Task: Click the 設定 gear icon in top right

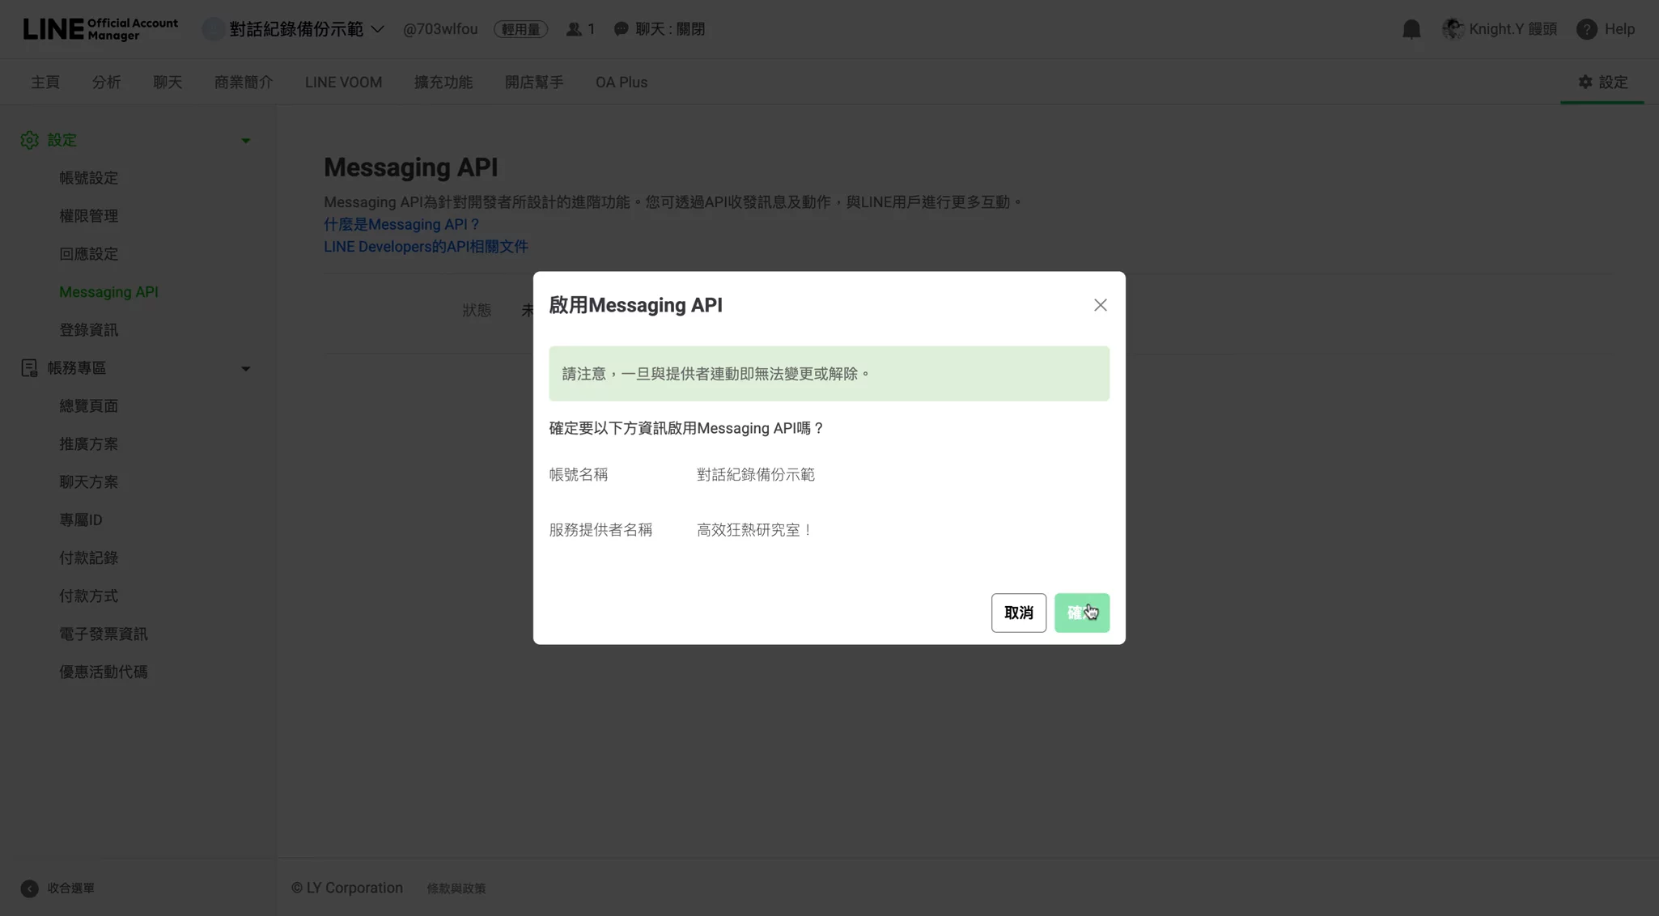Action: 1585,82
